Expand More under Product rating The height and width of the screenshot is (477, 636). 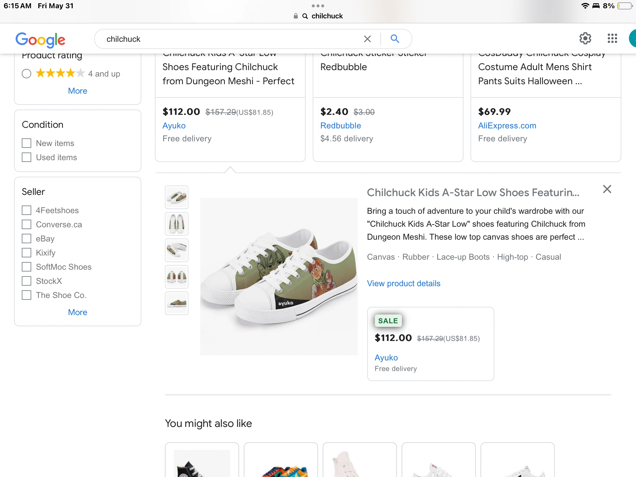[x=77, y=91]
